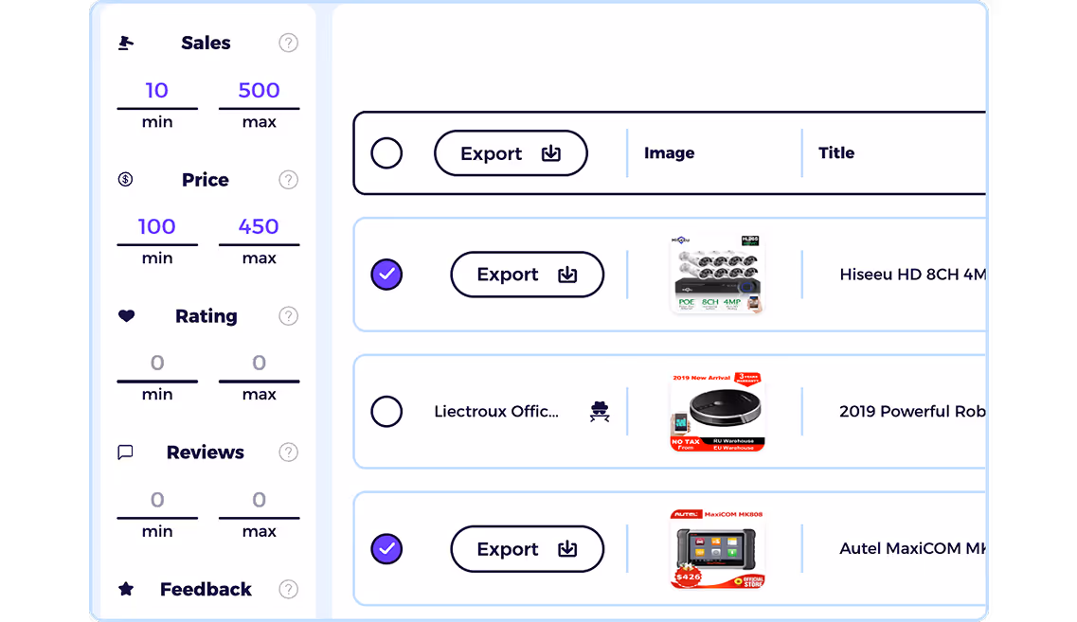Click the Autel MaxiCOM title text
The image size is (1077, 622).
(912, 548)
